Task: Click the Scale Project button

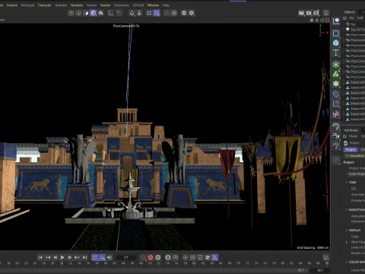Action: (x=356, y=174)
